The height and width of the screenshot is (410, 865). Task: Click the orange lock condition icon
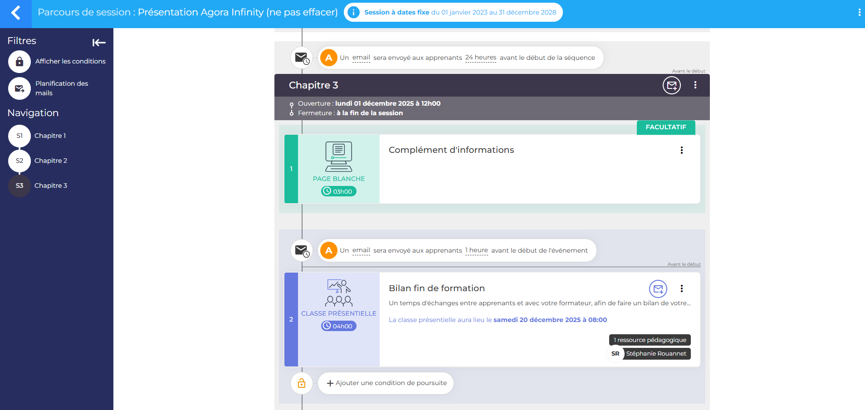point(302,384)
